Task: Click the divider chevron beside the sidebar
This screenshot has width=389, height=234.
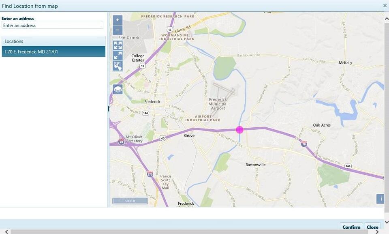Action: coord(108,108)
